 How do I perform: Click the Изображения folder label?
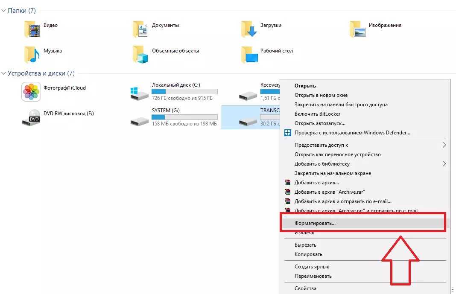pyautogui.click(x=385, y=25)
